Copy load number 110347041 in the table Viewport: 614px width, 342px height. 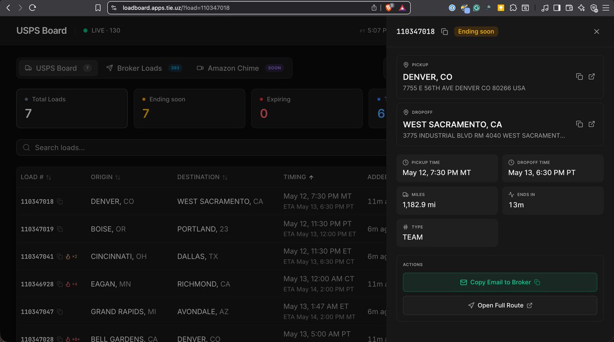[x=60, y=257]
